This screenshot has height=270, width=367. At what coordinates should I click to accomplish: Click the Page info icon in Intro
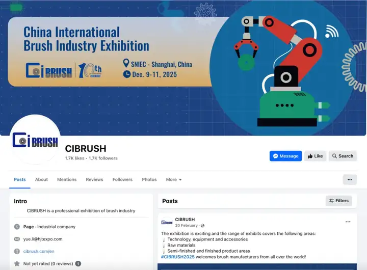(17, 227)
